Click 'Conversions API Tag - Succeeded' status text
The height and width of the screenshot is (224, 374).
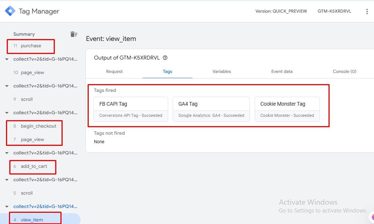tap(131, 115)
